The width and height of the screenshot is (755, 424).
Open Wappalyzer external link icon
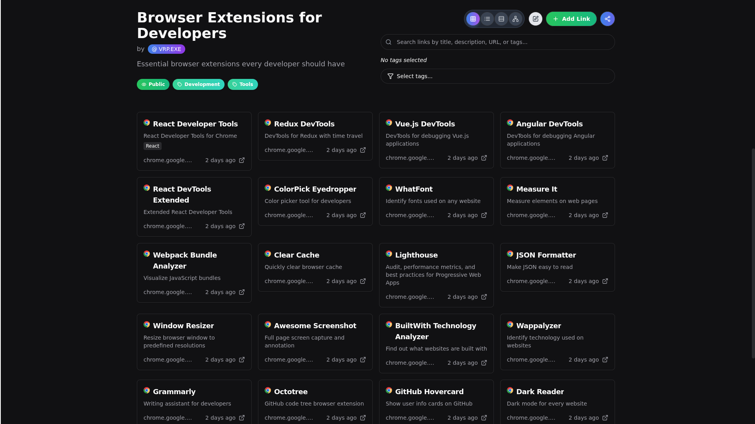pos(605,360)
